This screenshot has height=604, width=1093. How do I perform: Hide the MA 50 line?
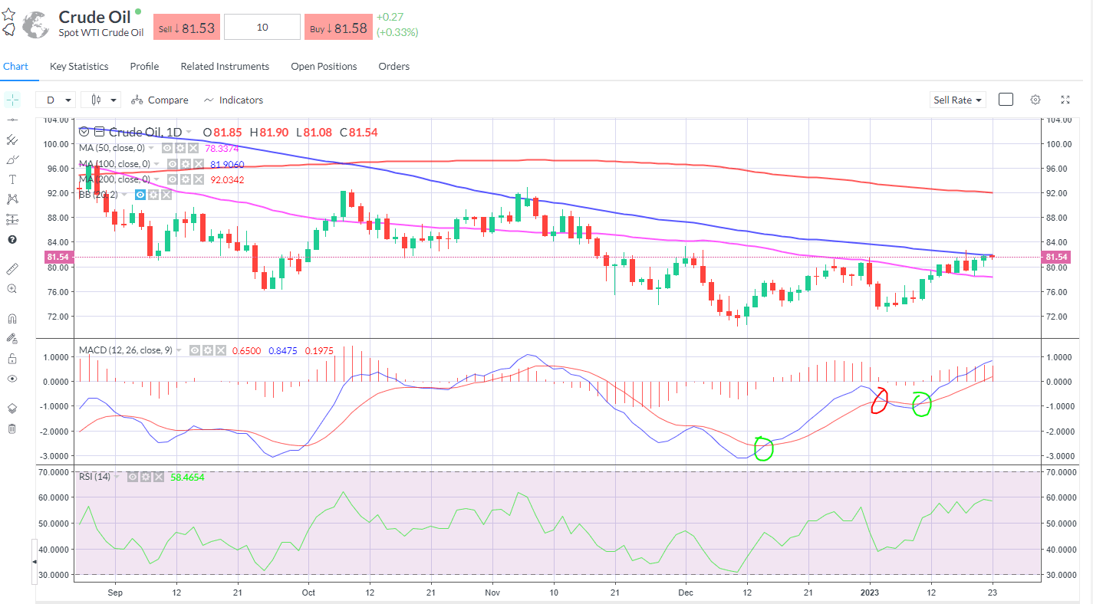point(167,148)
